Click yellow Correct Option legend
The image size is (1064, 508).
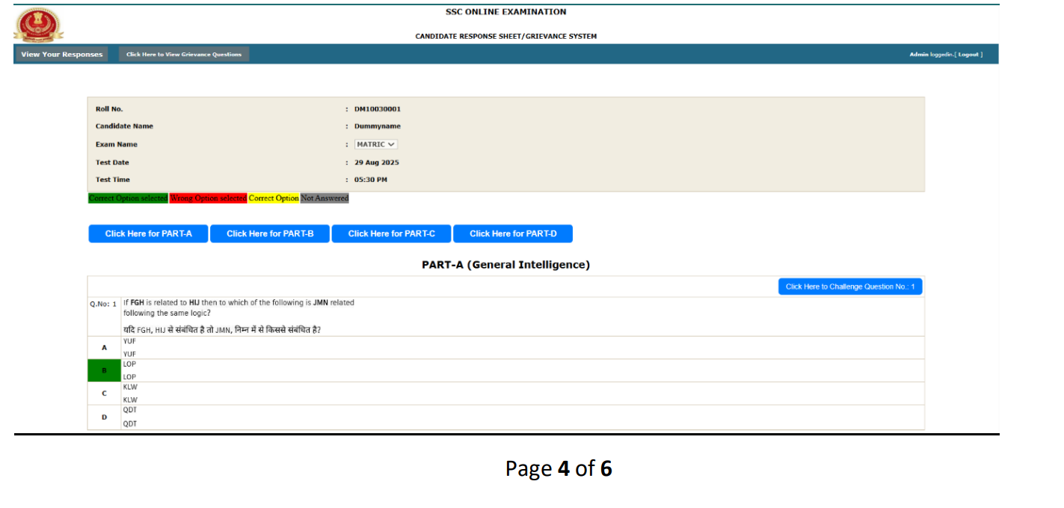click(274, 198)
